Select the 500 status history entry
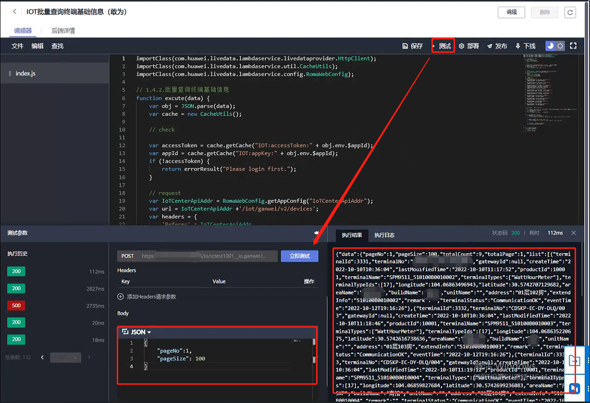 [x=16, y=305]
